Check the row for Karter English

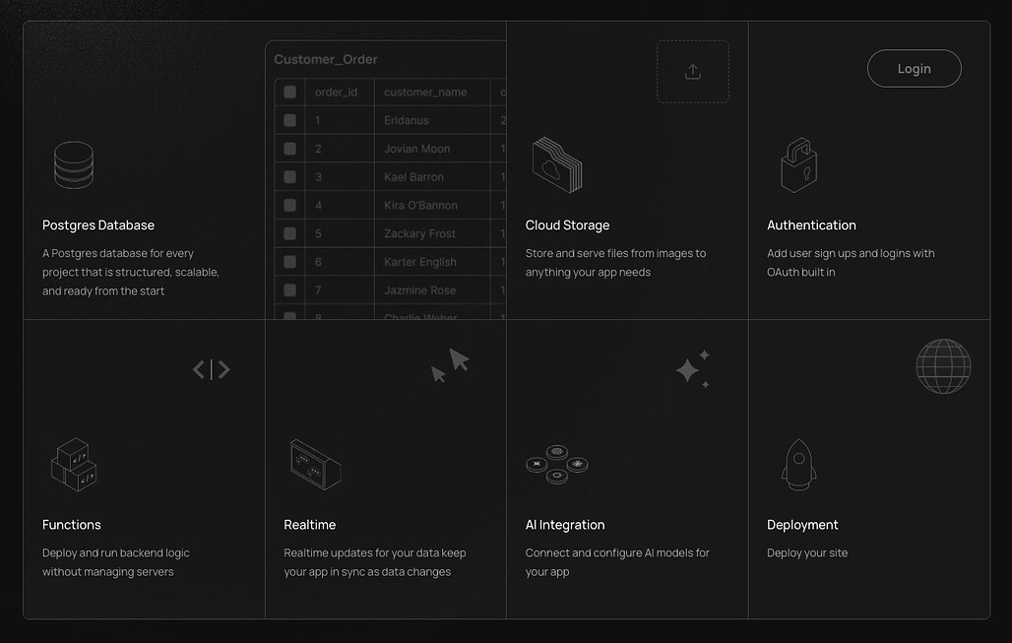pyautogui.click(x=289, y=262)
